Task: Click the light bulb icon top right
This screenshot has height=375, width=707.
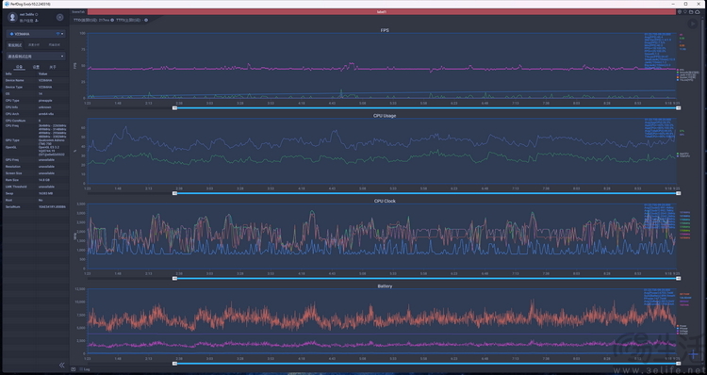Action: 685,12
